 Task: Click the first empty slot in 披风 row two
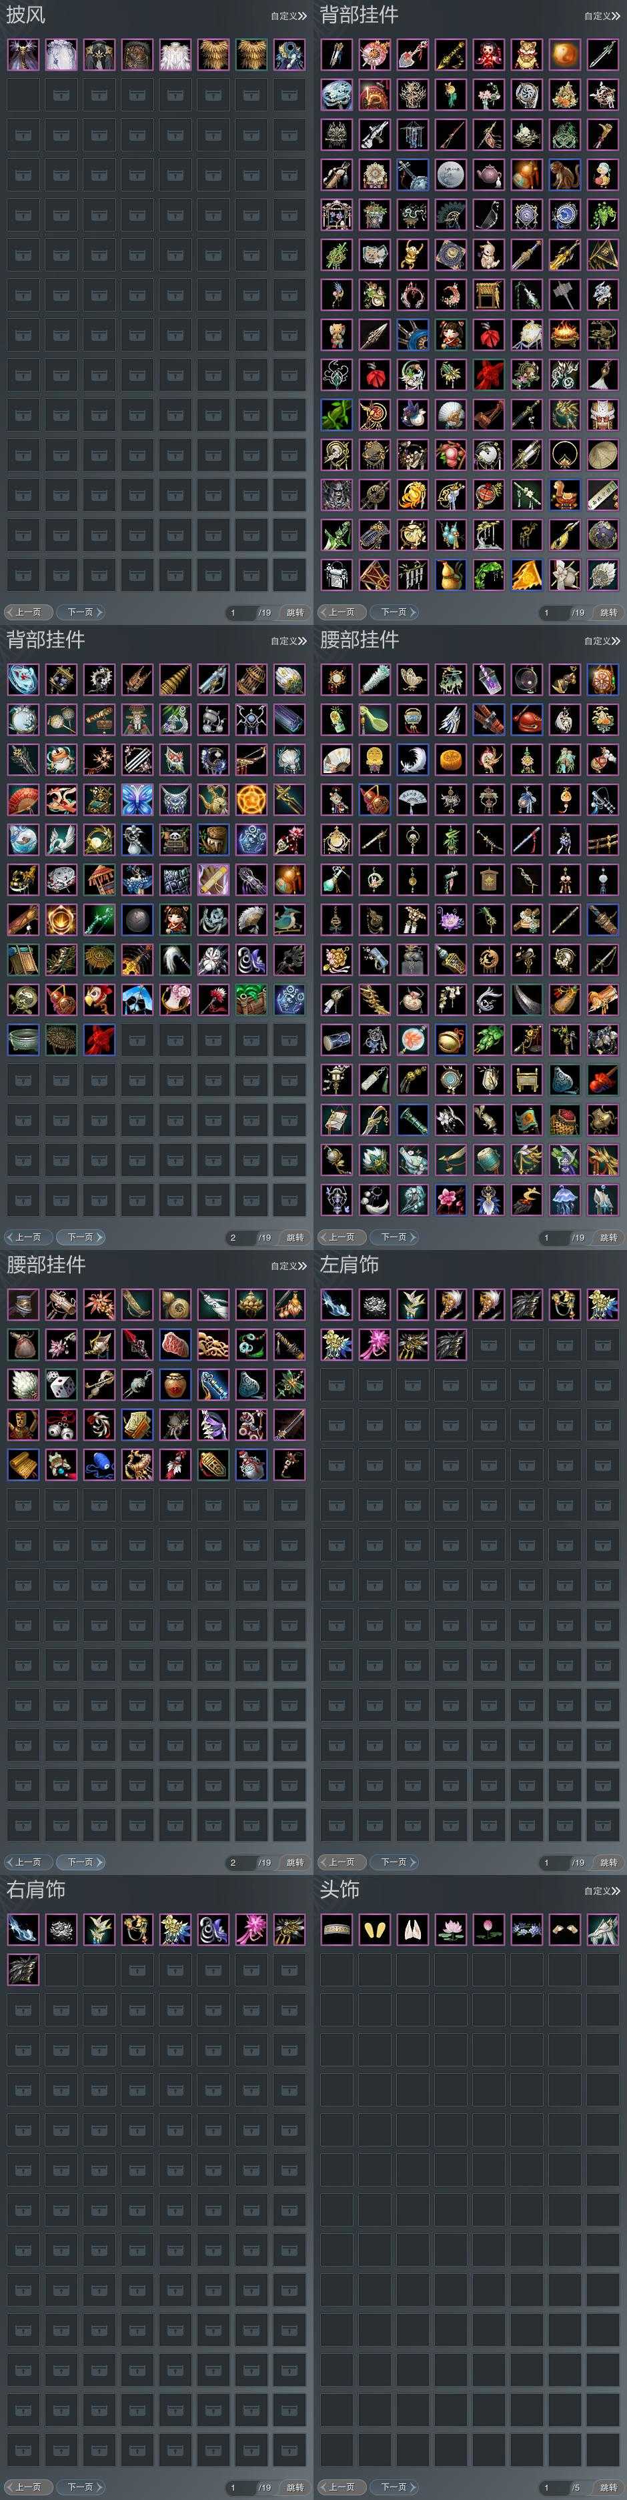tap(23, 95)
